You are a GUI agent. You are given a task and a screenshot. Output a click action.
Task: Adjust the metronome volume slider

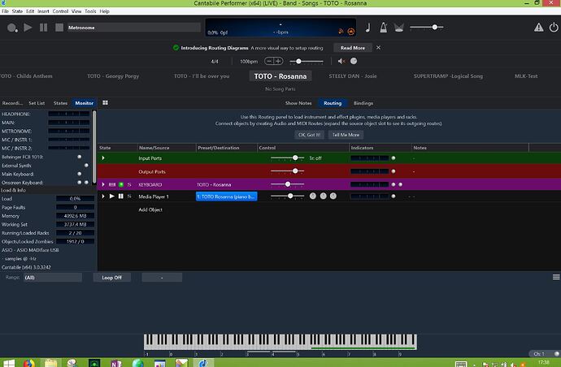(307, 62)
